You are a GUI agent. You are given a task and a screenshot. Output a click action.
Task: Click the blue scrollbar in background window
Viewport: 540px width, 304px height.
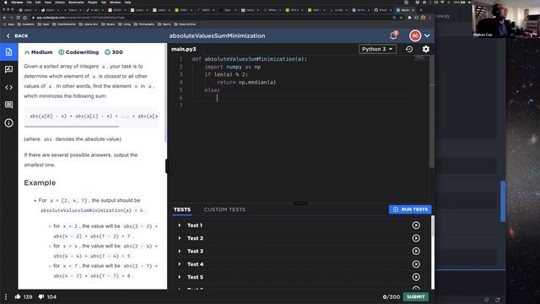point(503,201)
